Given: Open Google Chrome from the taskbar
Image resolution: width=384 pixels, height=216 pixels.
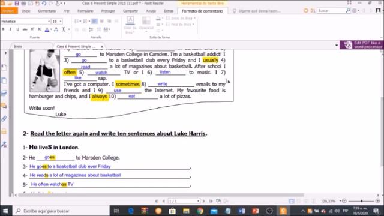Looking at the screenshot, I should tap(200, 211).
